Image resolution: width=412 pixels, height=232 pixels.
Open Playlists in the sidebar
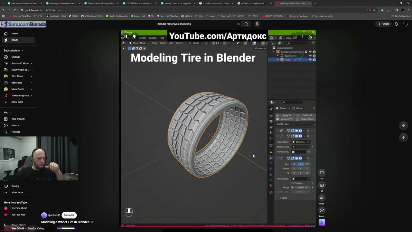pos(18,132)
